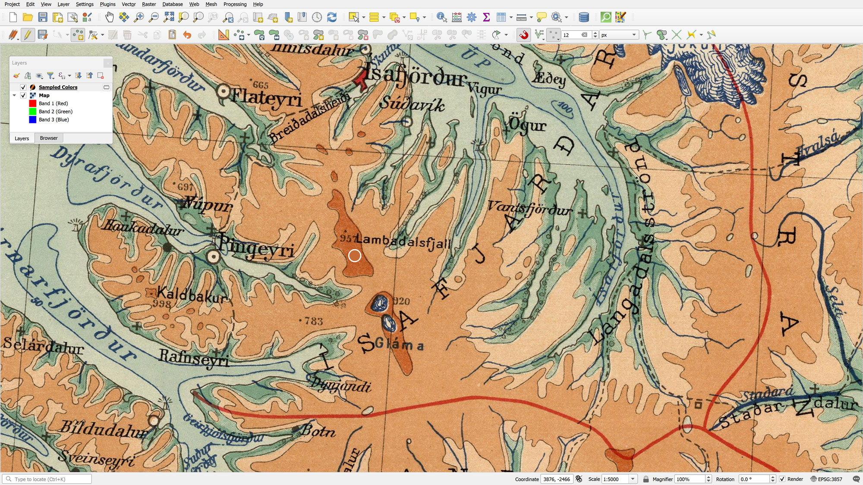Click the Type to locate search field
Screen dimensions: 863x485
click(x=47, y=479)
